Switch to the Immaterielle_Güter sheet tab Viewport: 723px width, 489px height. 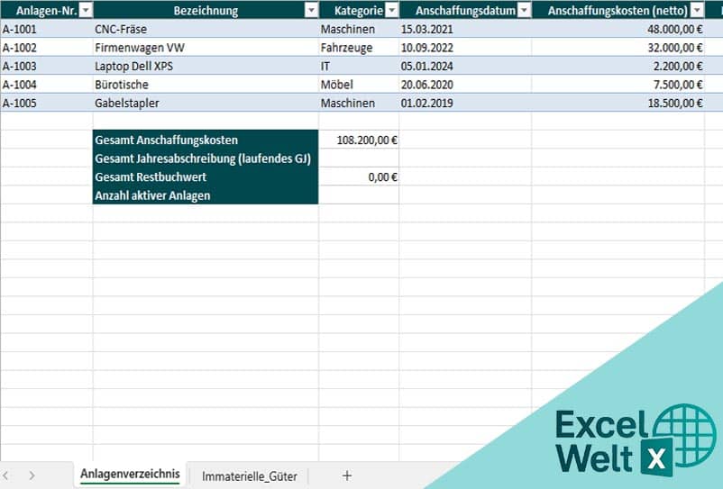click(x=249, y=475)
